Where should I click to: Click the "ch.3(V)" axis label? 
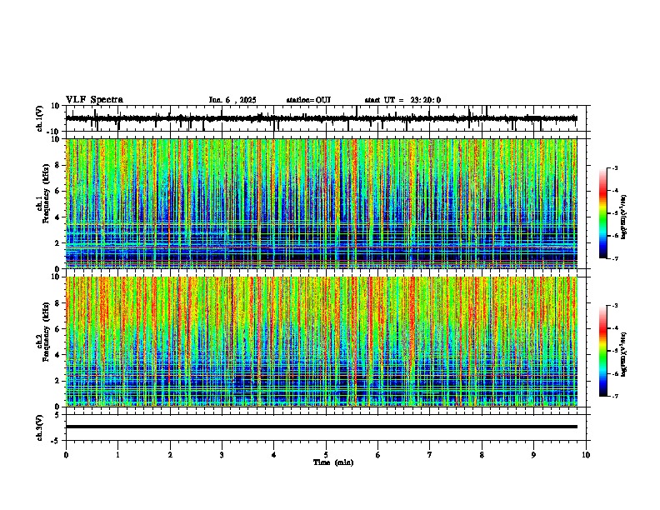point(40,427)
